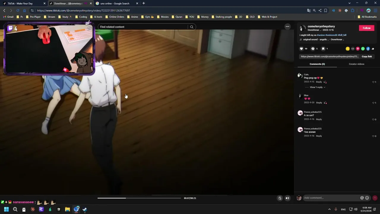Image resolution: width=380 pixels, height=214 pixels.
Task: Copy link to the video
Action: tap(367, 56)
